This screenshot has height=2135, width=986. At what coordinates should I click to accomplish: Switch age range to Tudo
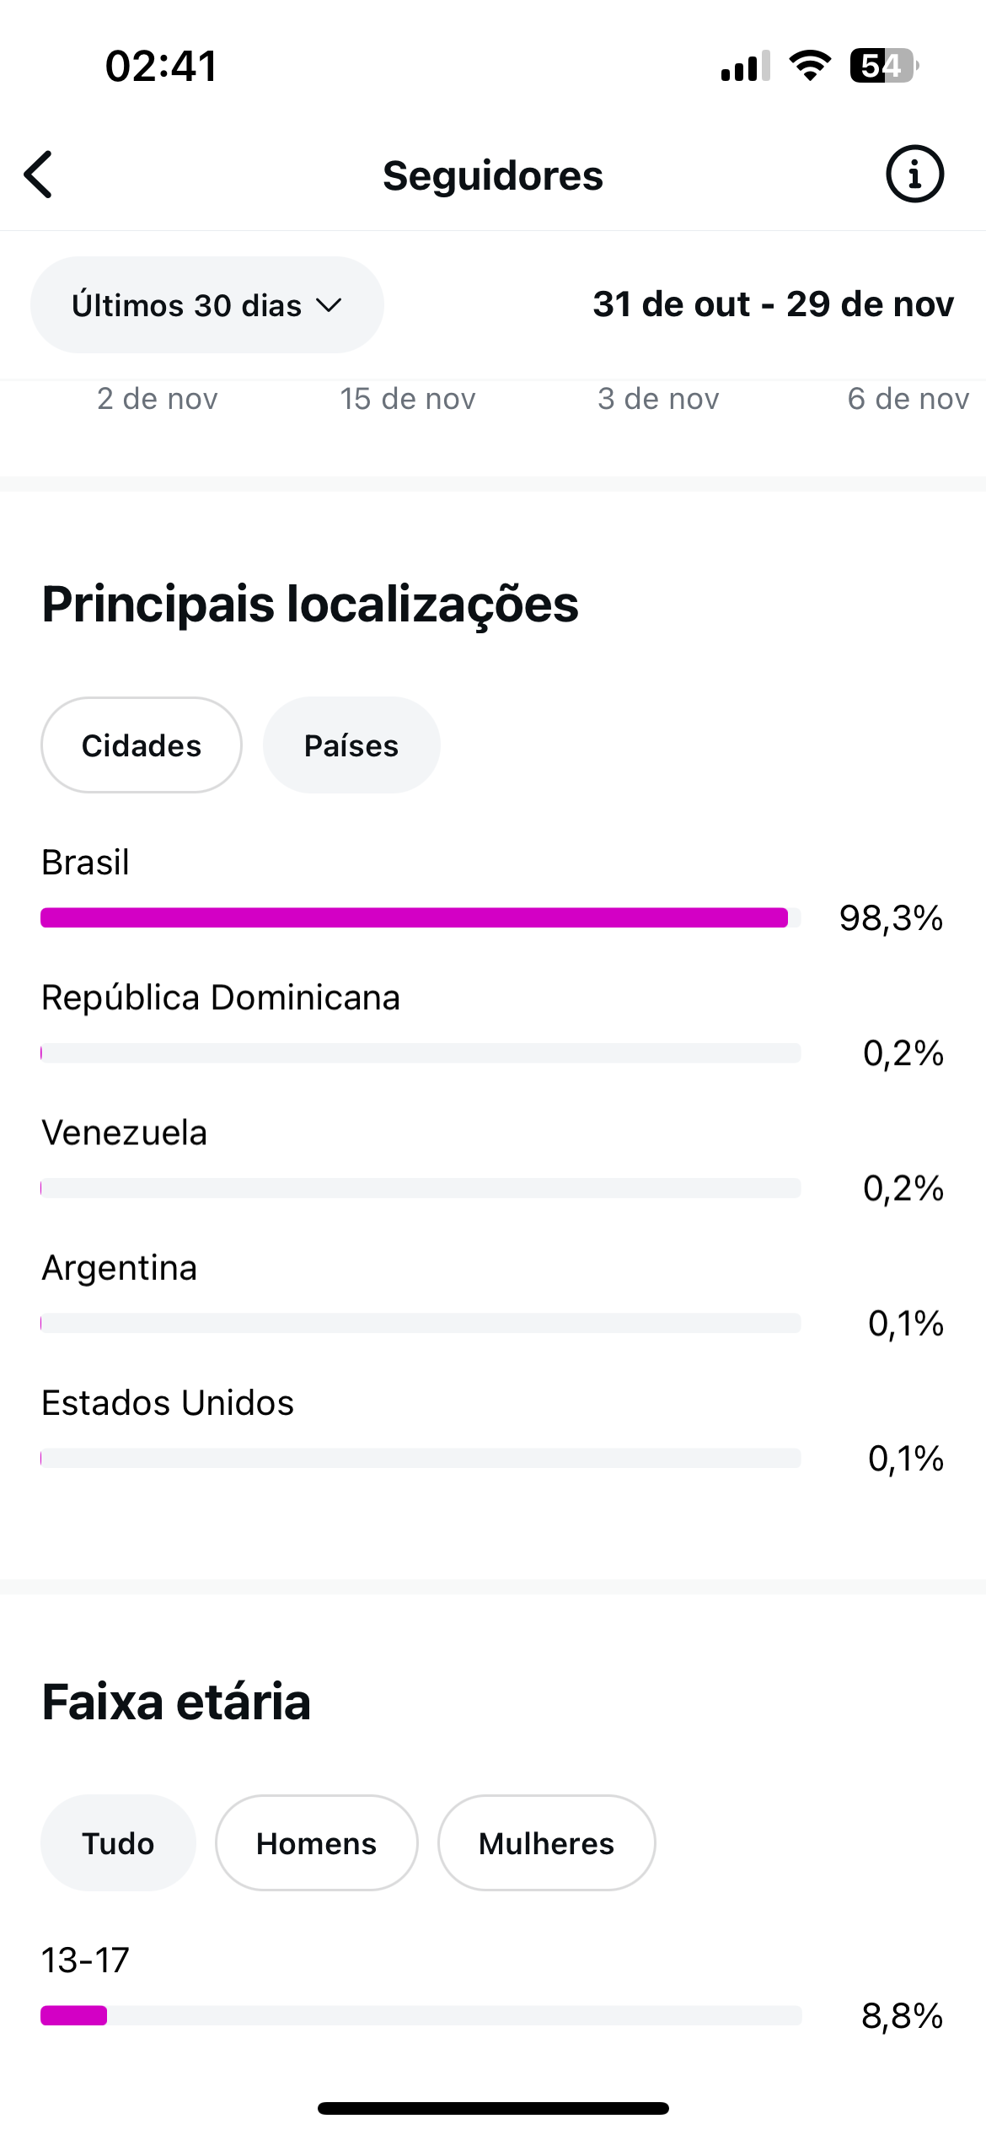[x=118, y=1843]
